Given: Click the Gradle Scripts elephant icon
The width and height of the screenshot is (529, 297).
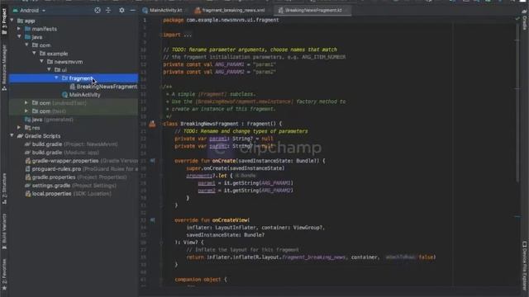Looking at the screenshot, I should [20, 135].
